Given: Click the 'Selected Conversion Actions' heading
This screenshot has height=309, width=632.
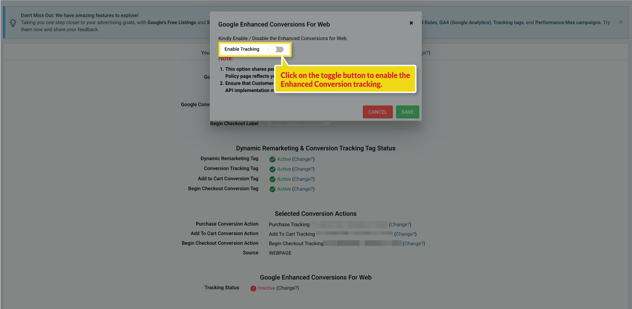Looking at the screenshot, I should click(316, 213).
